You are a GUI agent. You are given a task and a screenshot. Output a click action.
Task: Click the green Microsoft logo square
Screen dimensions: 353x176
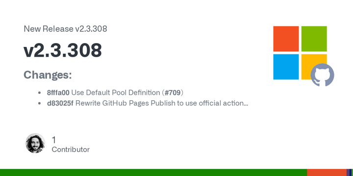click(x=314, y=39)
